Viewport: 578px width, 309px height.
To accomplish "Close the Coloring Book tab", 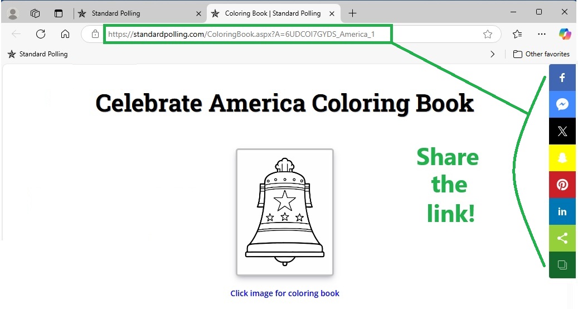I will [x=333, y=13].
